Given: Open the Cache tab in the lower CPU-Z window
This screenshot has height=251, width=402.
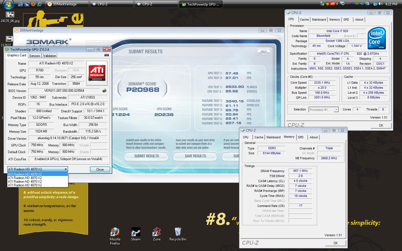Looking at the screenshot, I should coord(259,137).
